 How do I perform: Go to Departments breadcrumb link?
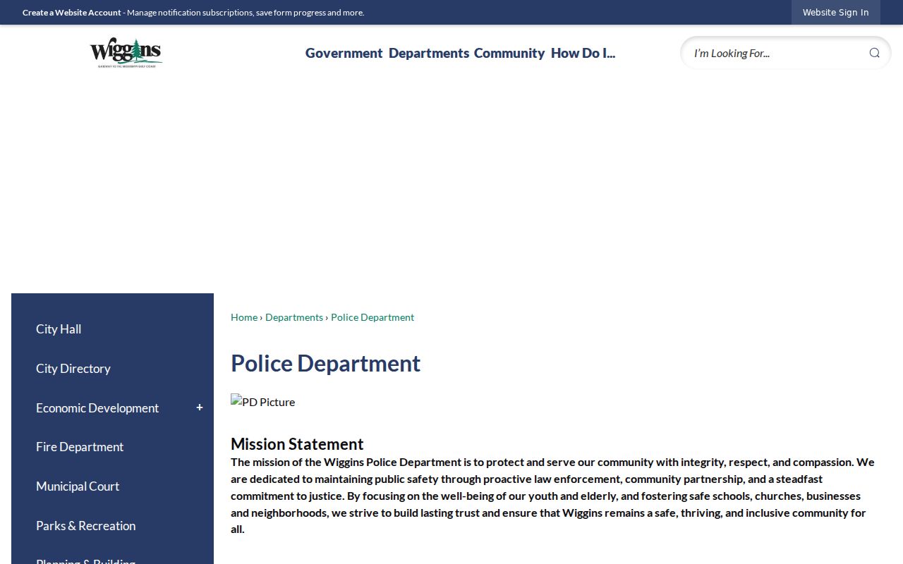294,317
